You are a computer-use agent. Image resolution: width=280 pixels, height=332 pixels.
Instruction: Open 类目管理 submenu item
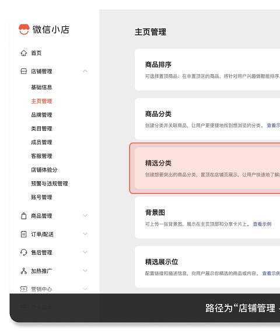41,129
